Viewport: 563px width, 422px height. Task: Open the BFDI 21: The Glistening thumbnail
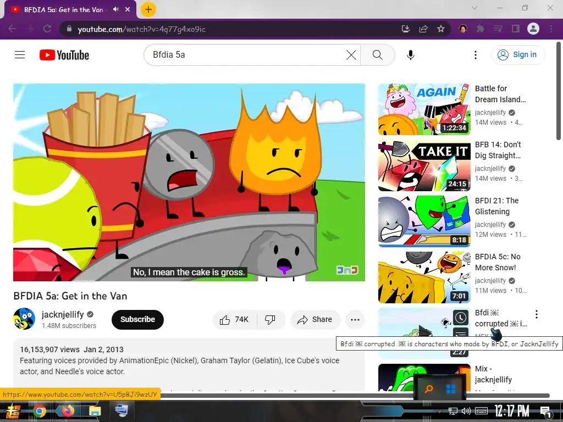click(x=424, y=221)
